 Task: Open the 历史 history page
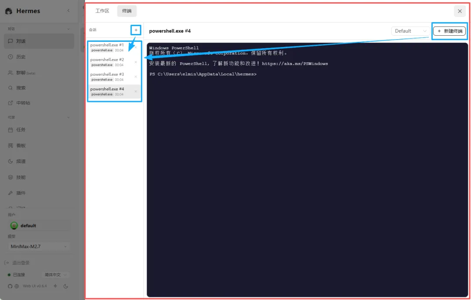[x=39, y=57]
